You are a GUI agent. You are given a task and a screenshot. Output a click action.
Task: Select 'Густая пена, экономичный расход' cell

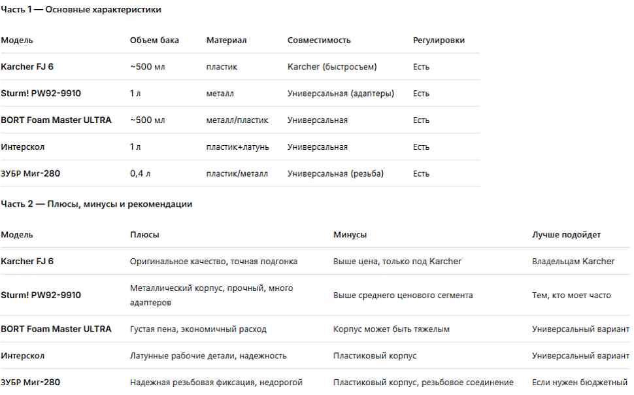pos(198,329)
